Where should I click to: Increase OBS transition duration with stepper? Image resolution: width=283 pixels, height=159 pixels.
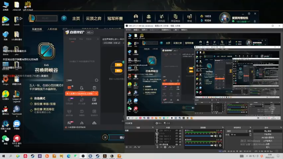coord(250,134)
